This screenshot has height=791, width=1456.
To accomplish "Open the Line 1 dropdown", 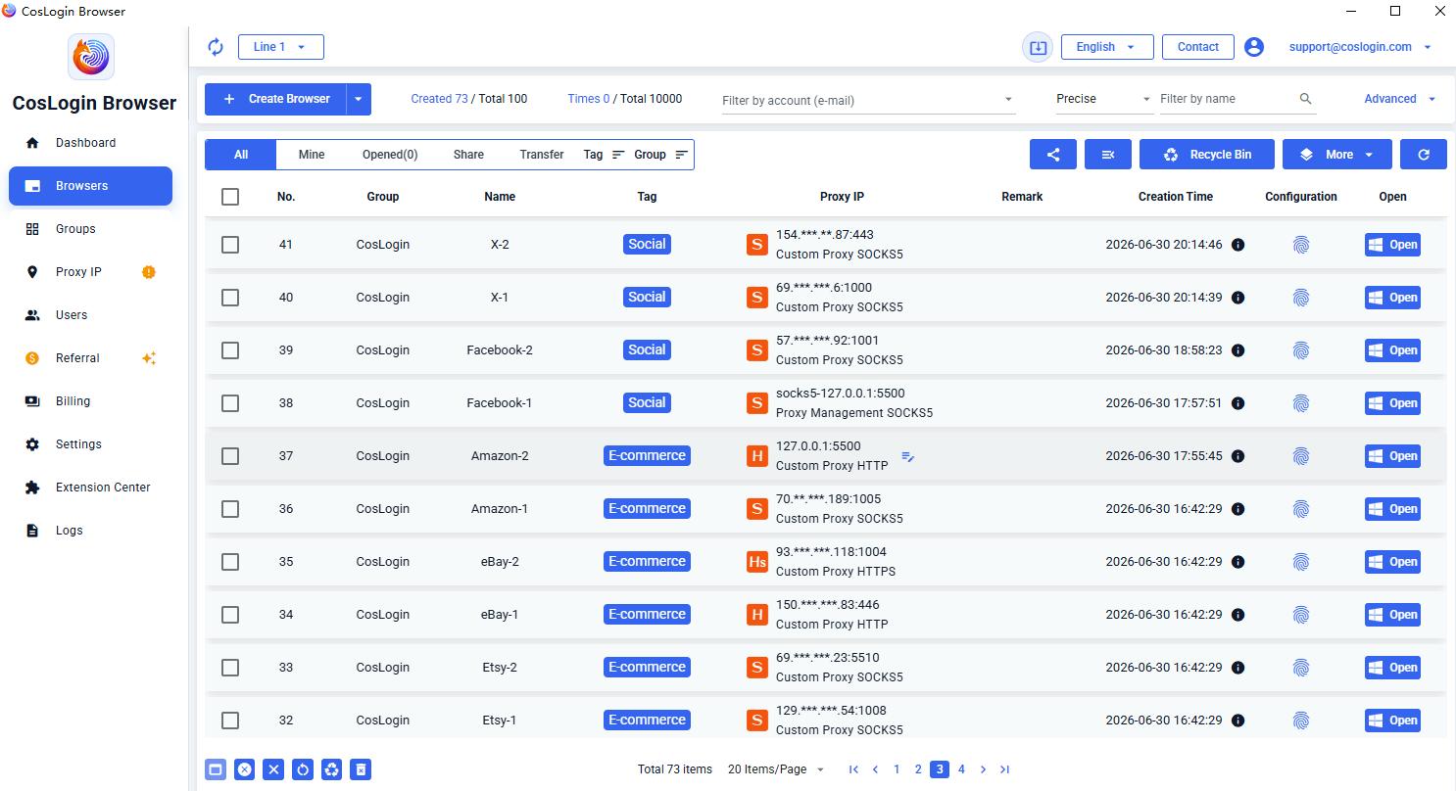I will (280, 47).
